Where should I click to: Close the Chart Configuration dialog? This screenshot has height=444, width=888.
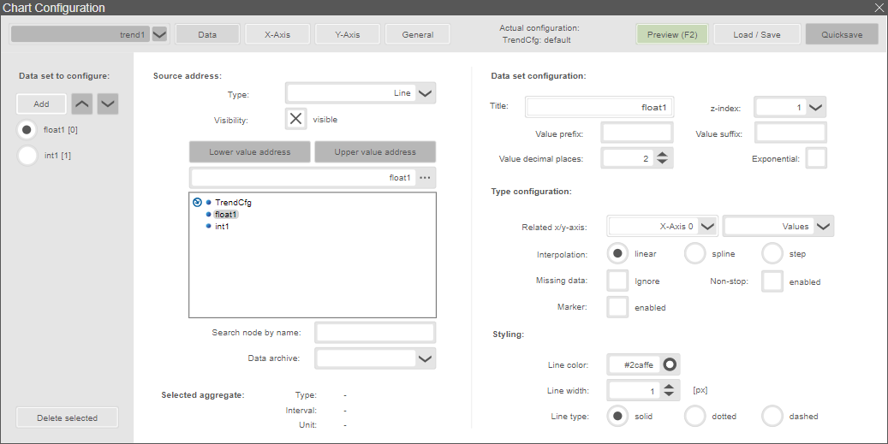(878, 8)
